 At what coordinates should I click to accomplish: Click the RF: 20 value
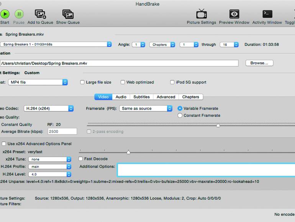[x=54, y=124]
